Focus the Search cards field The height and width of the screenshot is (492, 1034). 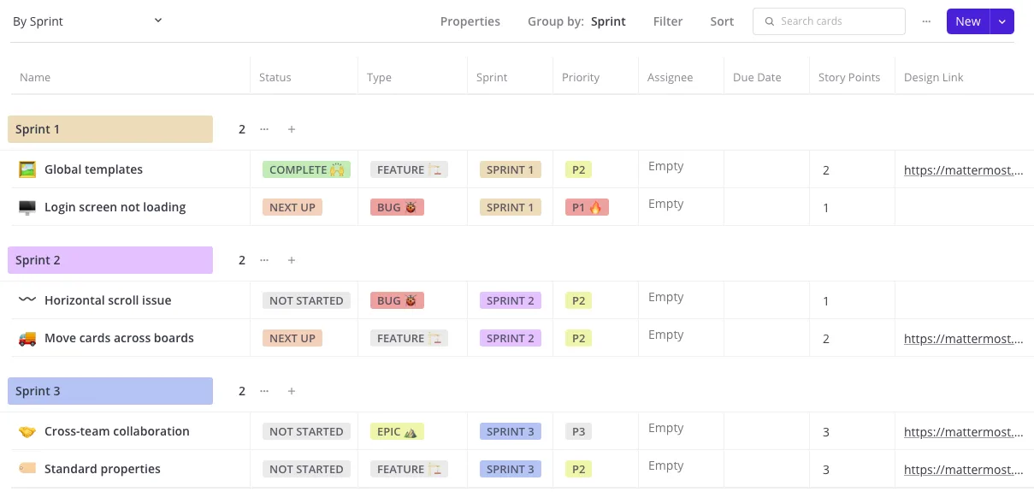829,21
